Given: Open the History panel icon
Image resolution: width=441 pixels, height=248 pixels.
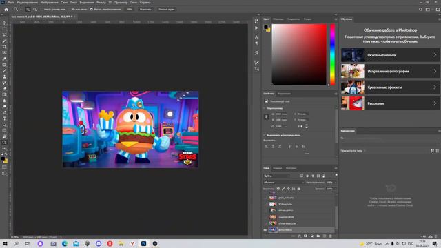Looking at the screenshot, I should click(256, 21).
